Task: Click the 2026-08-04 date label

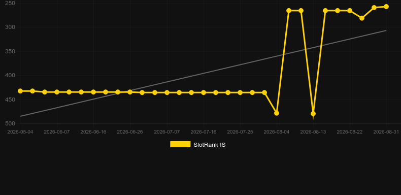Action: click(277, 132)
